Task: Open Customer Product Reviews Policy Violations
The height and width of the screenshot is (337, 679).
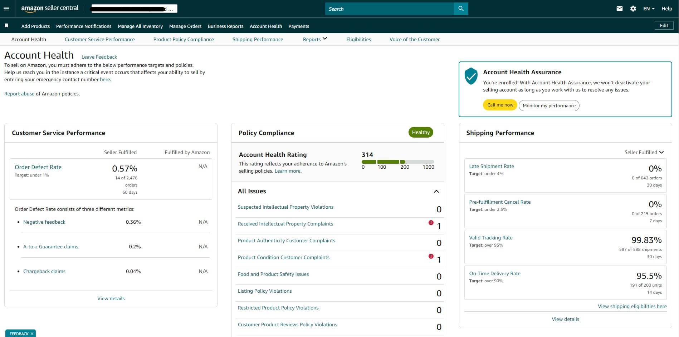Action: tap(287, 324)
